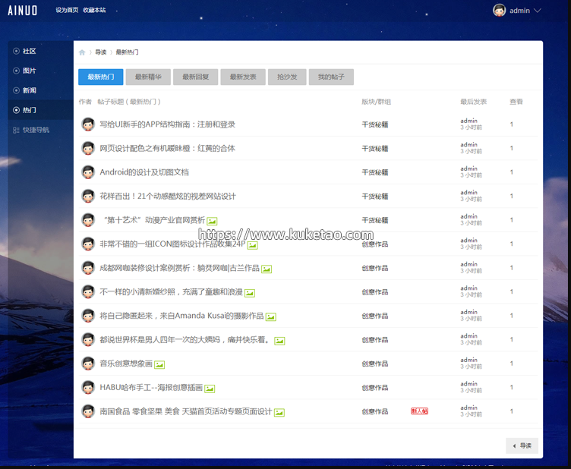Open the post 成都网咖装修设计案例赏析
This screenshot has height=469, width=571.
pyautogui.click(x=179, y=268)
